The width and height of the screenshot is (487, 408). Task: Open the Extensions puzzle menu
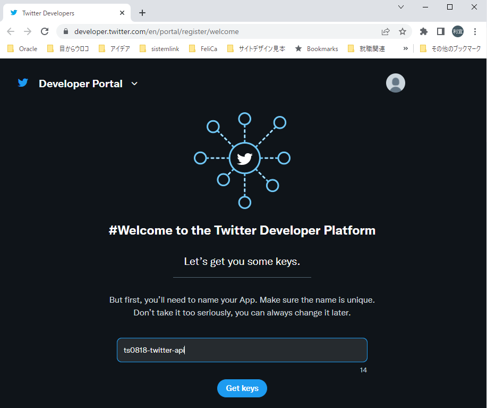424,31
